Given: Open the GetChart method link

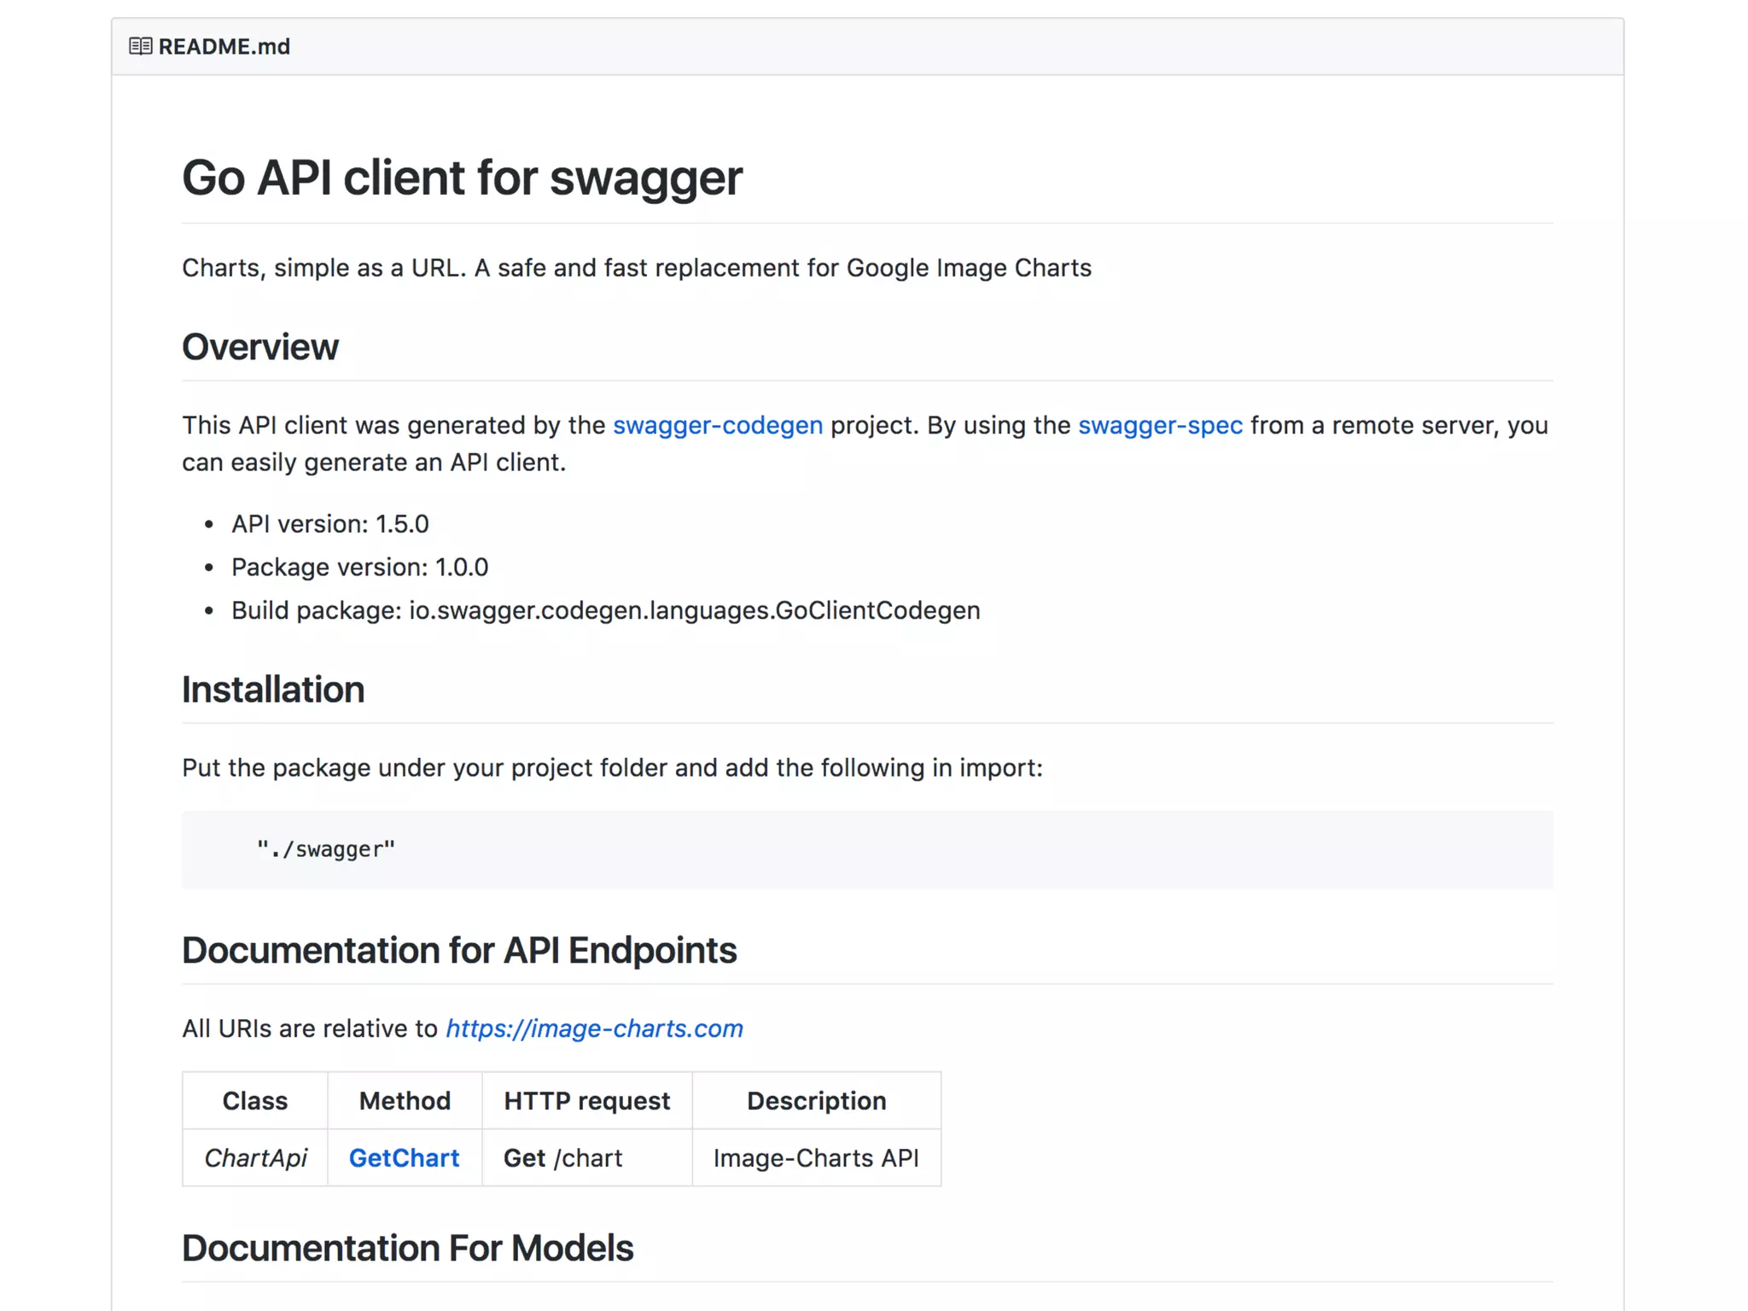Looking at the screenshot, I should pyautogui.click(x=404, y=1158).
